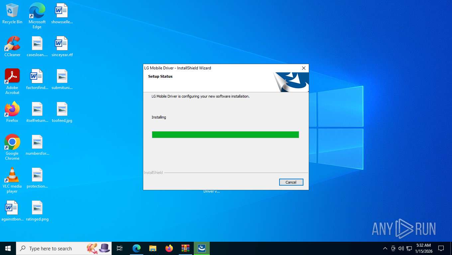The height and width of the screenshot is (255, 452).
Task: Open Edge from the taskbar
Action: [x=136, y=248]
